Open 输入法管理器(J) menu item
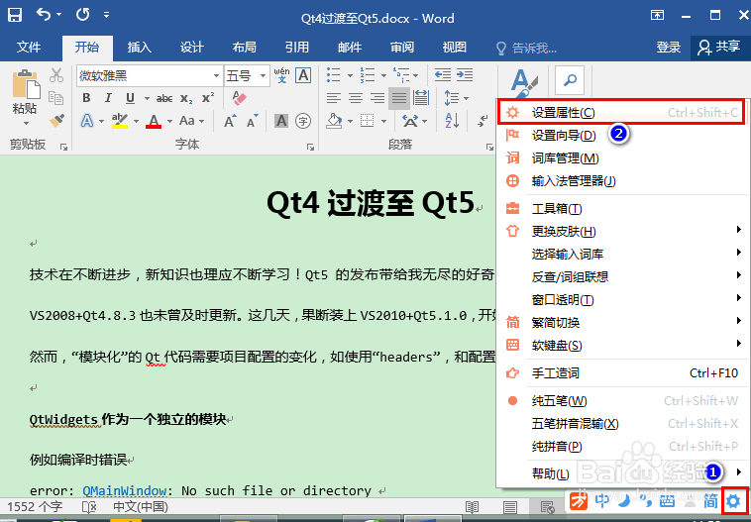This screenshot has height=522, width=751. 621,181
